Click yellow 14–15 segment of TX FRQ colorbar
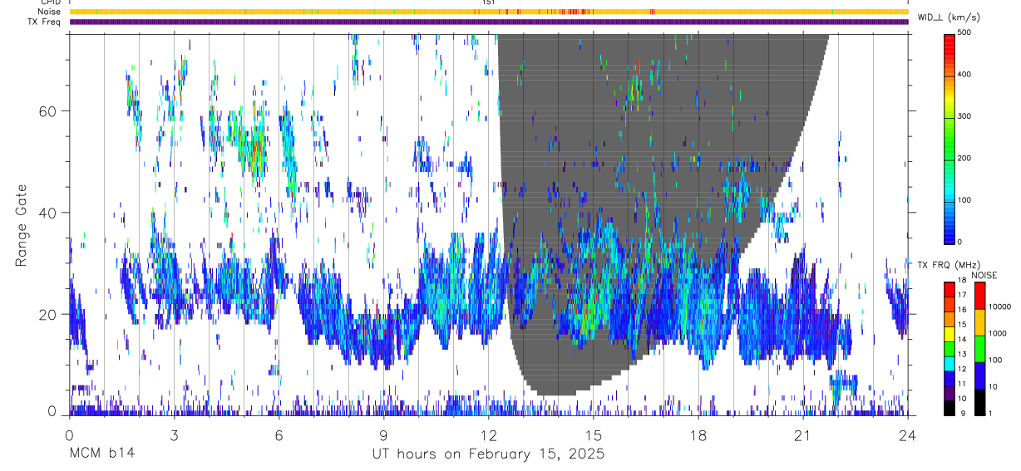Viewport: 1021px width, 471px height. pyautogui.click(x=950, y=334)
